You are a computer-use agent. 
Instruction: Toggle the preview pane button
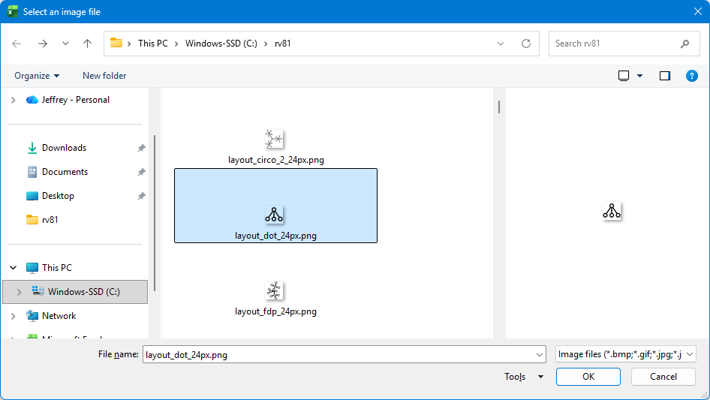pyautogui.click(x=664, y=76)
